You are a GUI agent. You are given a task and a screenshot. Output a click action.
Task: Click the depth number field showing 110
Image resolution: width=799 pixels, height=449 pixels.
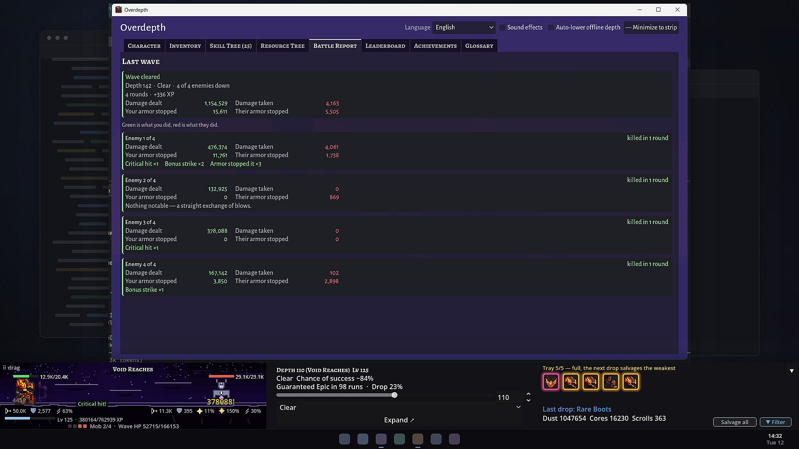(509, 397)
